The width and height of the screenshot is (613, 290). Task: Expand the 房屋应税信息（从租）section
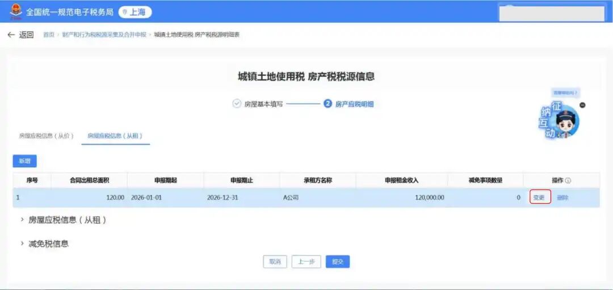64,220
